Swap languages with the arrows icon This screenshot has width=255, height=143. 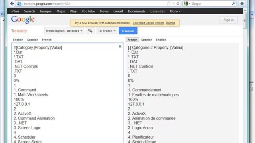tap(90, 31)
